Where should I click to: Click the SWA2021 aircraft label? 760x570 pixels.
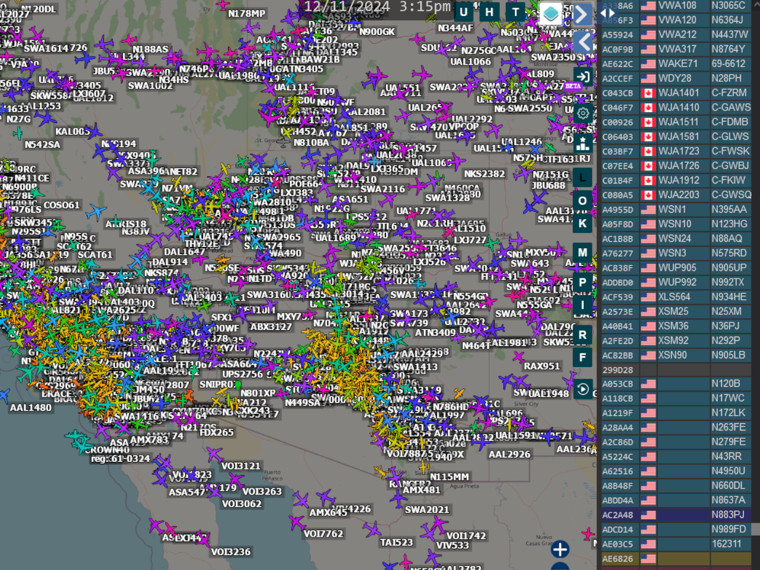pos(427,509)
